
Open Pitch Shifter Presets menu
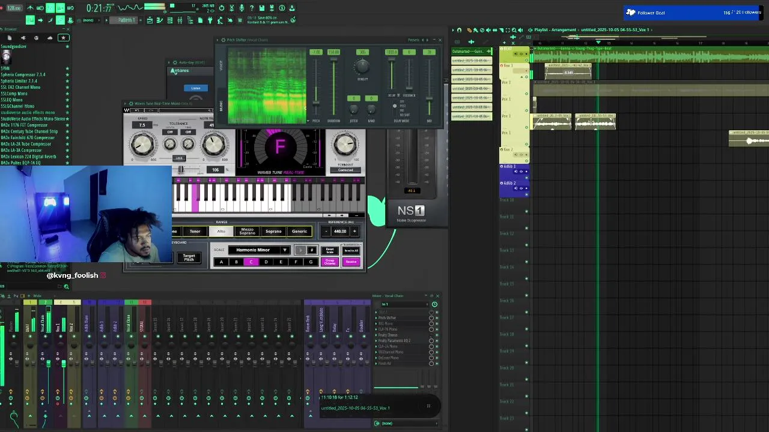tap(413, 40)
